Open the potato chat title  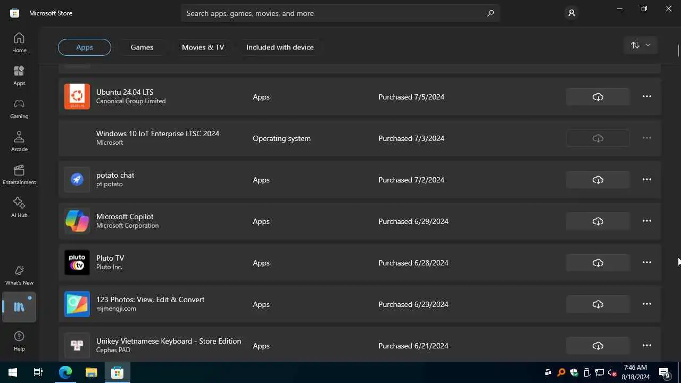115,175
